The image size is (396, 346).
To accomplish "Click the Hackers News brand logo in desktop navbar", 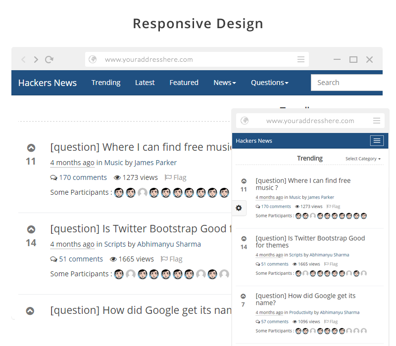I will tap(48, 83).
